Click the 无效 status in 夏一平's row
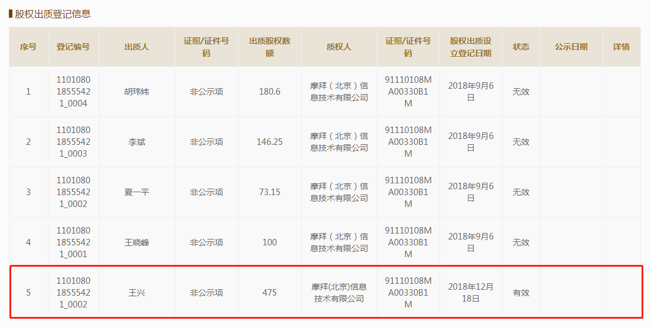 click(520, 192)
